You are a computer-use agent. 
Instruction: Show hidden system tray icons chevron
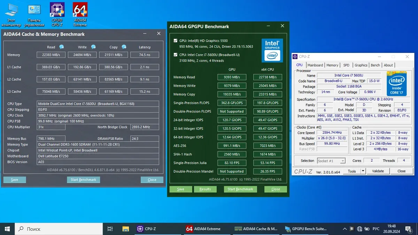(345, 229)
